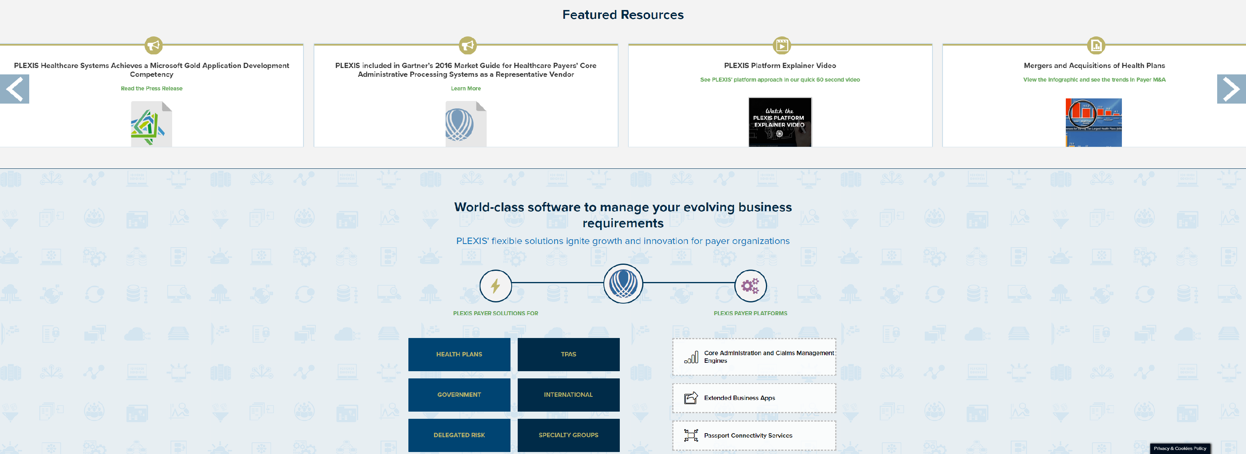Click the World-class software heading
Image resolution: width=1246 pixels, height=454 pixels.
point(623,215)
